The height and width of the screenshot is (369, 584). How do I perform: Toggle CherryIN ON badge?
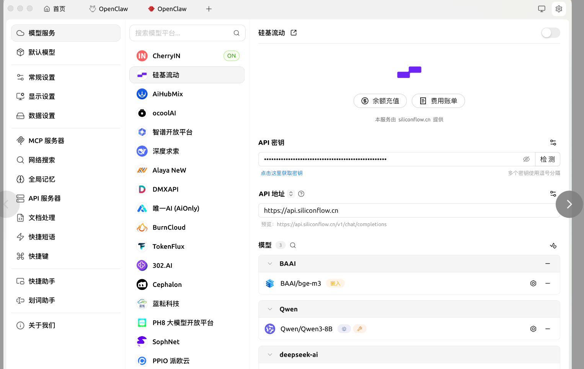pos(231,56)
